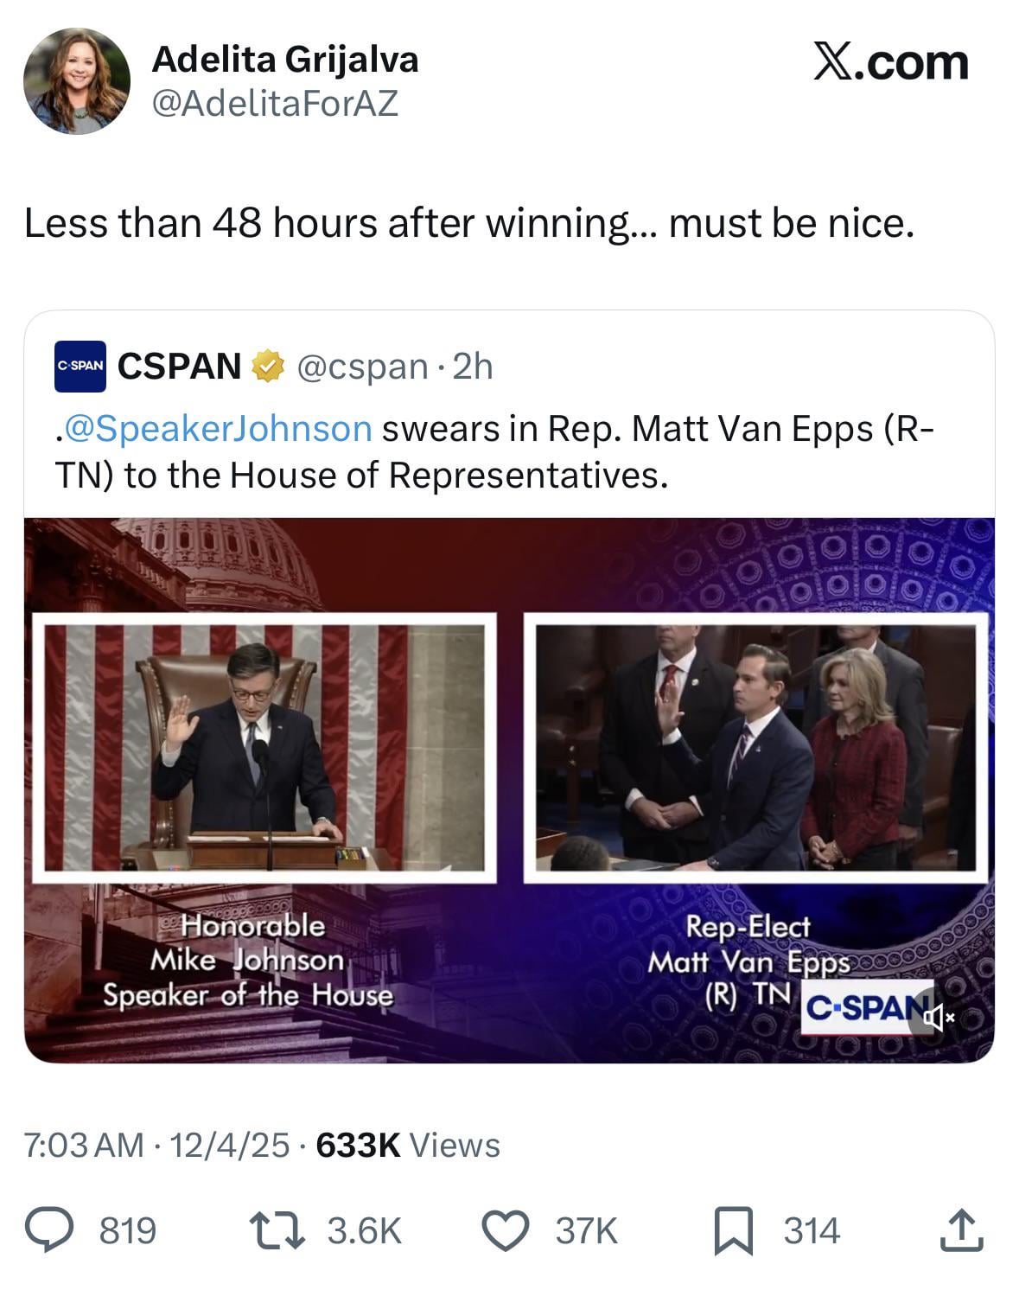Image resolution: width=1019 pixels, height=1290 pixels.
Task: Open the share post icon
Action: pyautogui.click(x=960, y=1230)
